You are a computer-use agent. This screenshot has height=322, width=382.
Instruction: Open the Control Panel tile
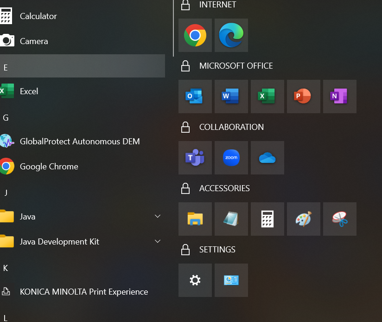231,280
